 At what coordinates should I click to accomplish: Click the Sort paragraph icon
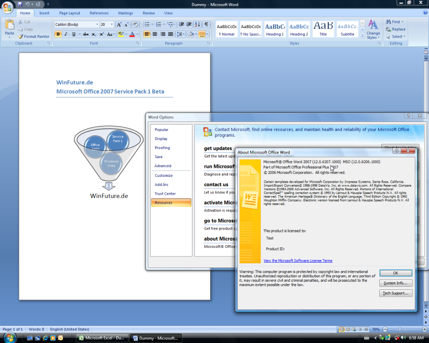coord(198,25)
